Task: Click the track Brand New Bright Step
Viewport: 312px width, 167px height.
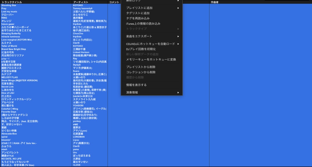Action: (x=13, y=49)
